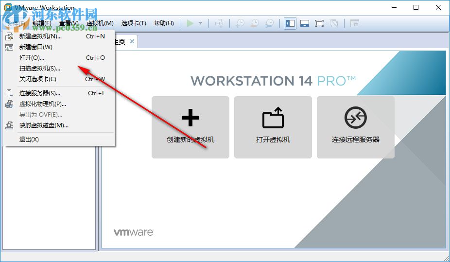Image resolution: width=450 pixels, height=262 pixels.
Task: Click the send Ctrl+Alt+Del toolbar icon
Action: pyautogui.click(x=219, y=23)
